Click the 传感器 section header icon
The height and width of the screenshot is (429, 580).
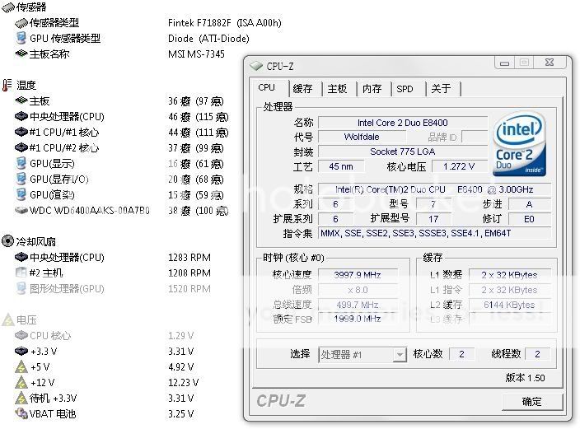(7, 7)
